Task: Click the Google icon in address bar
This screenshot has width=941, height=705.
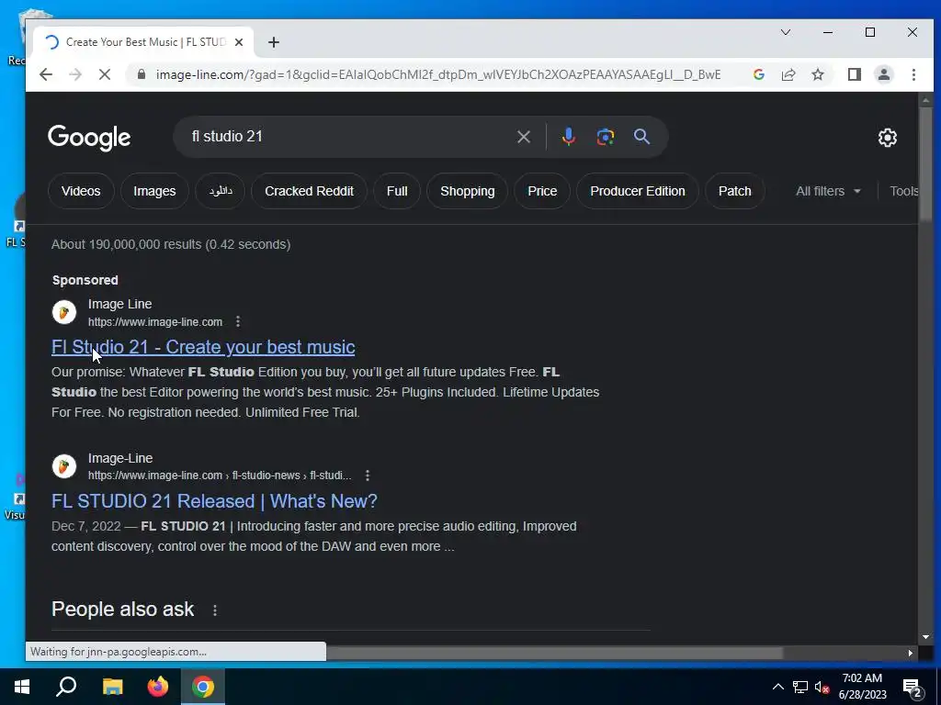Action: tap(758, 74)
